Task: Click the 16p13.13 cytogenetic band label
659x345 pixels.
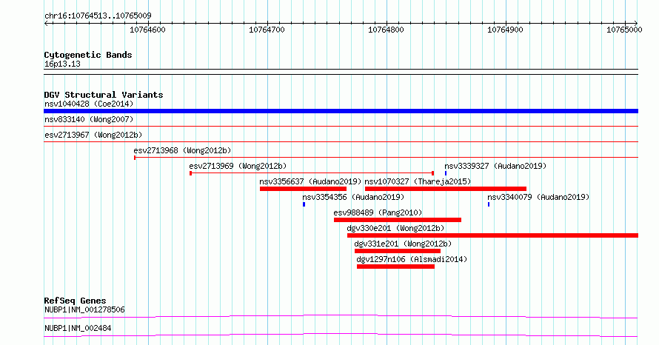Action: coord(62,64)
